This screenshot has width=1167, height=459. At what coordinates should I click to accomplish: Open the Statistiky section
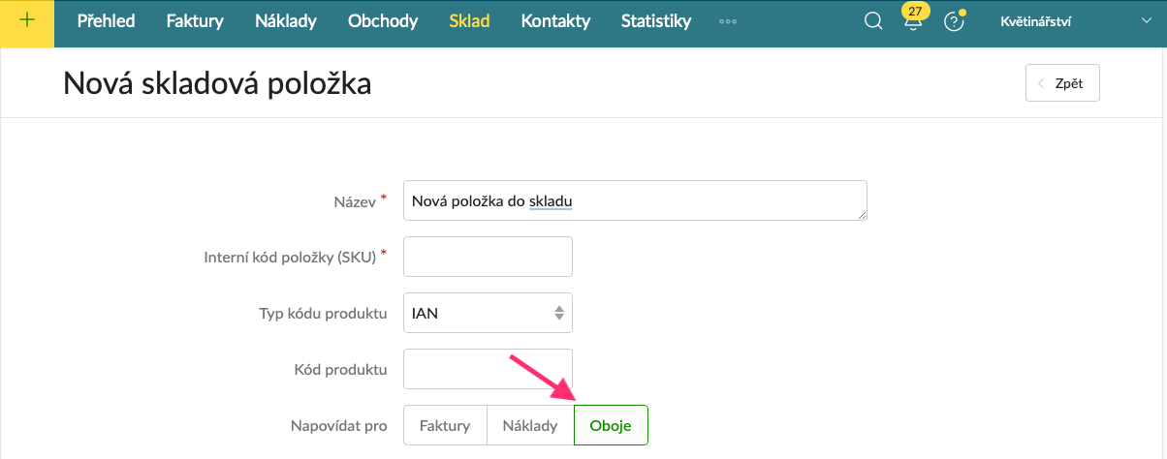pyautogui.click(x=656, y=21)
